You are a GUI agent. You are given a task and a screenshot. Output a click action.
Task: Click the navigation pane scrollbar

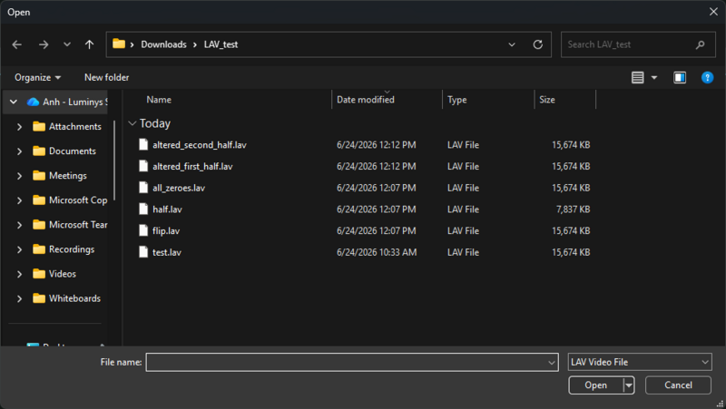(x=114, y=161)
